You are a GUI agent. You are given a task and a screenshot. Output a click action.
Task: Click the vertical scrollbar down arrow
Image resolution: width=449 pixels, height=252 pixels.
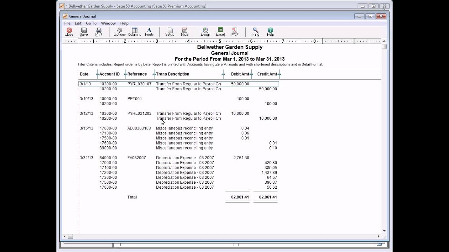(x=384, y=231)
